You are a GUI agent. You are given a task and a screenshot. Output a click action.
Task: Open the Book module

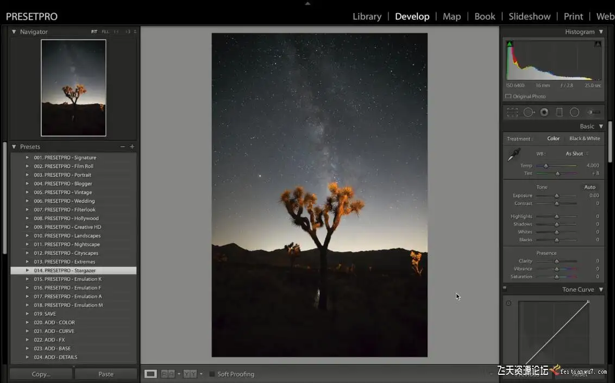tap(485, 16)
